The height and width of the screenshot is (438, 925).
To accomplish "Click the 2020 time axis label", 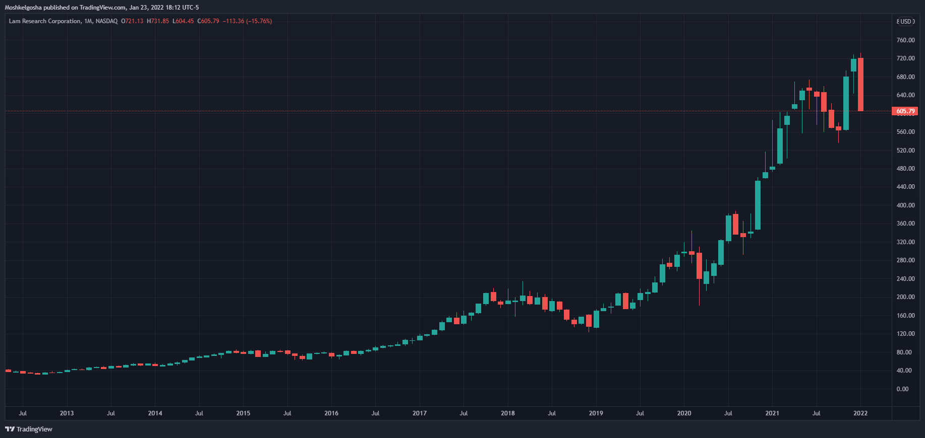I will 684,413.
